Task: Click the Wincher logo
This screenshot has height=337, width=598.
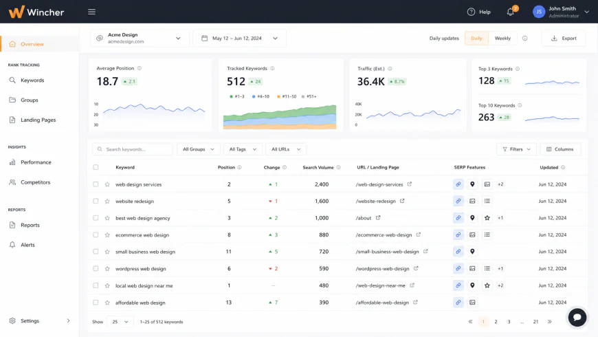Action: (x=36, y=12)
